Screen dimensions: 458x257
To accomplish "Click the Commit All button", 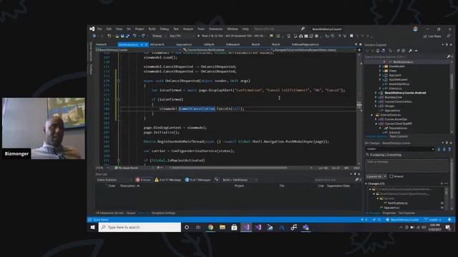I will pos(374,176).
